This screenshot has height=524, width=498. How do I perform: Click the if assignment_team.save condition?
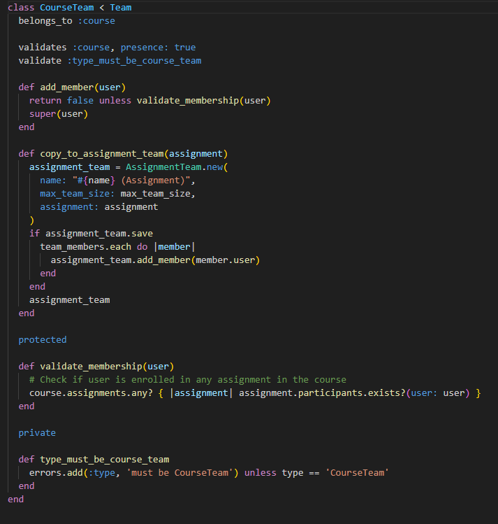coord(91,234)
